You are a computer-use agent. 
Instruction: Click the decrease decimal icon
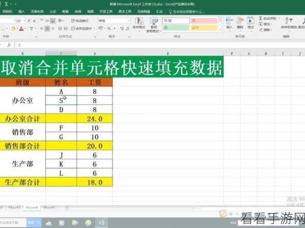point(128,28)
